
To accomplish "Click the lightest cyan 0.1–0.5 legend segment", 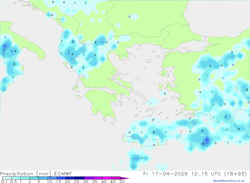I will tap(7, 178).
